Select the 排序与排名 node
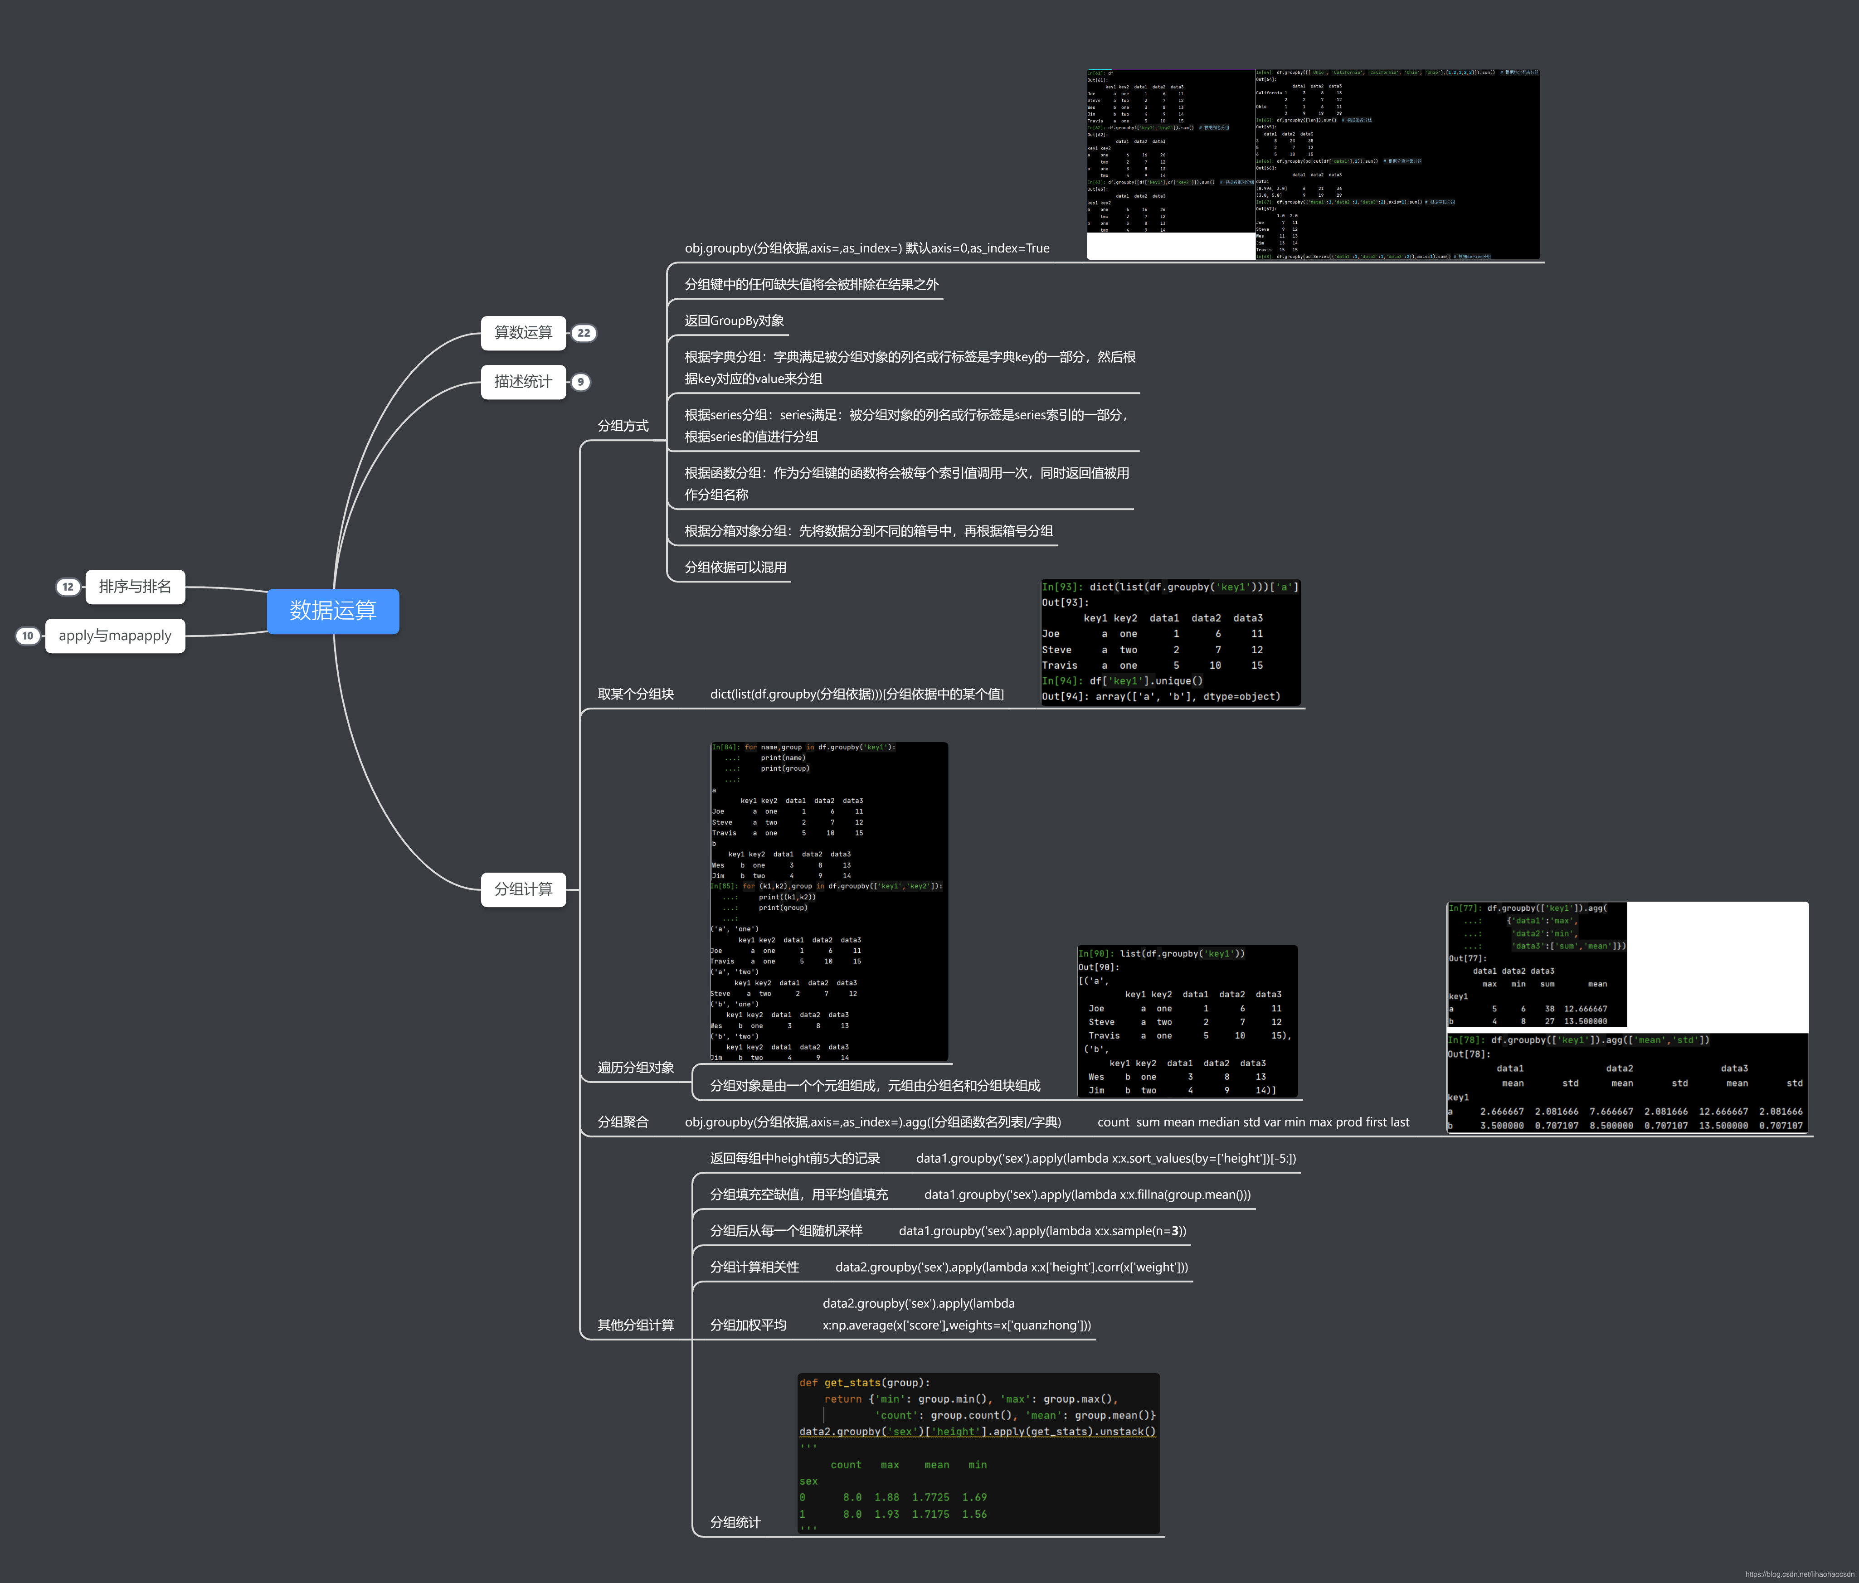Screen dimensions: 1859x1583 tap(136, 587)
